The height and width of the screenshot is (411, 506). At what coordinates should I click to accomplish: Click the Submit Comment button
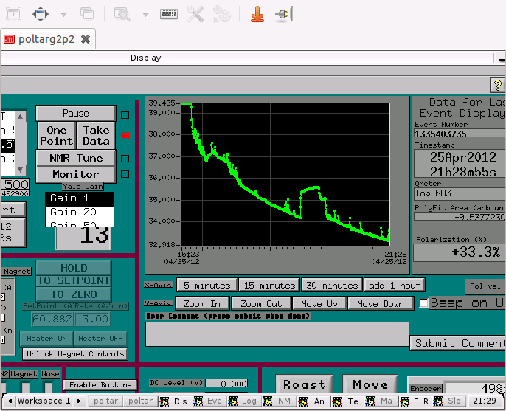[457, 343]
